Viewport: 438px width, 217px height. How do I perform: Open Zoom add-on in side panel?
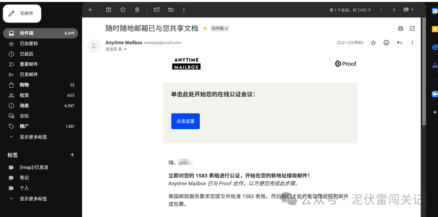435,94
